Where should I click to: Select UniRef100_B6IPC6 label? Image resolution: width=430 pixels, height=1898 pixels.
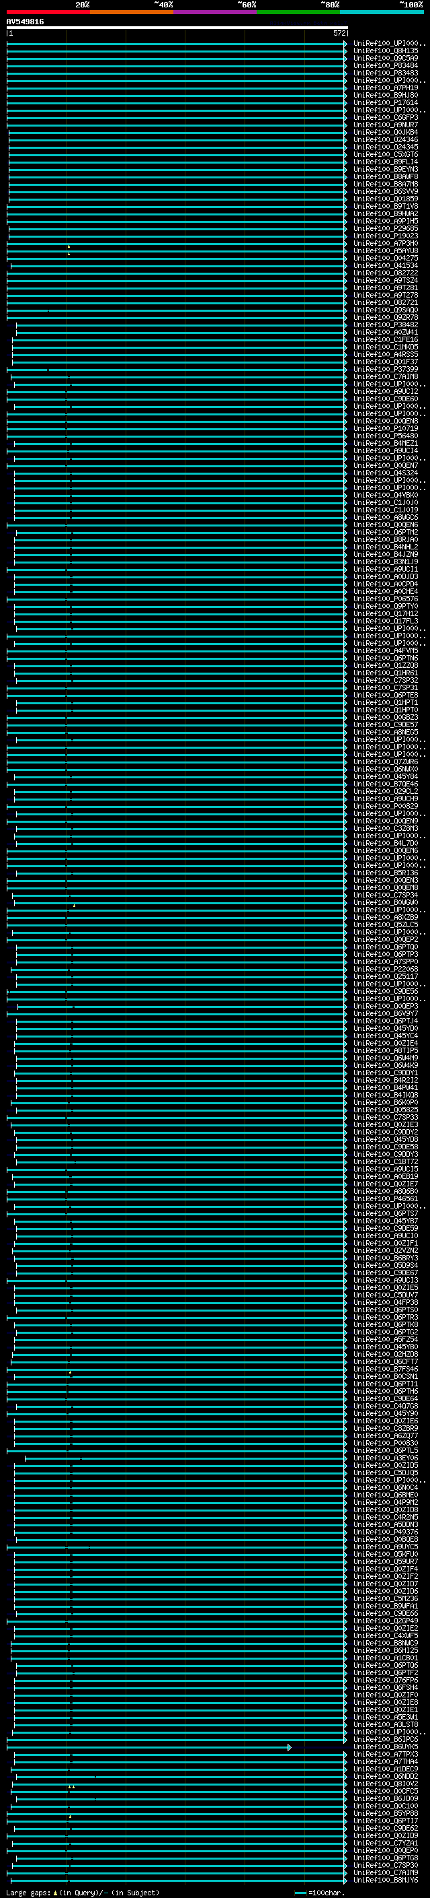point(386,1740)
